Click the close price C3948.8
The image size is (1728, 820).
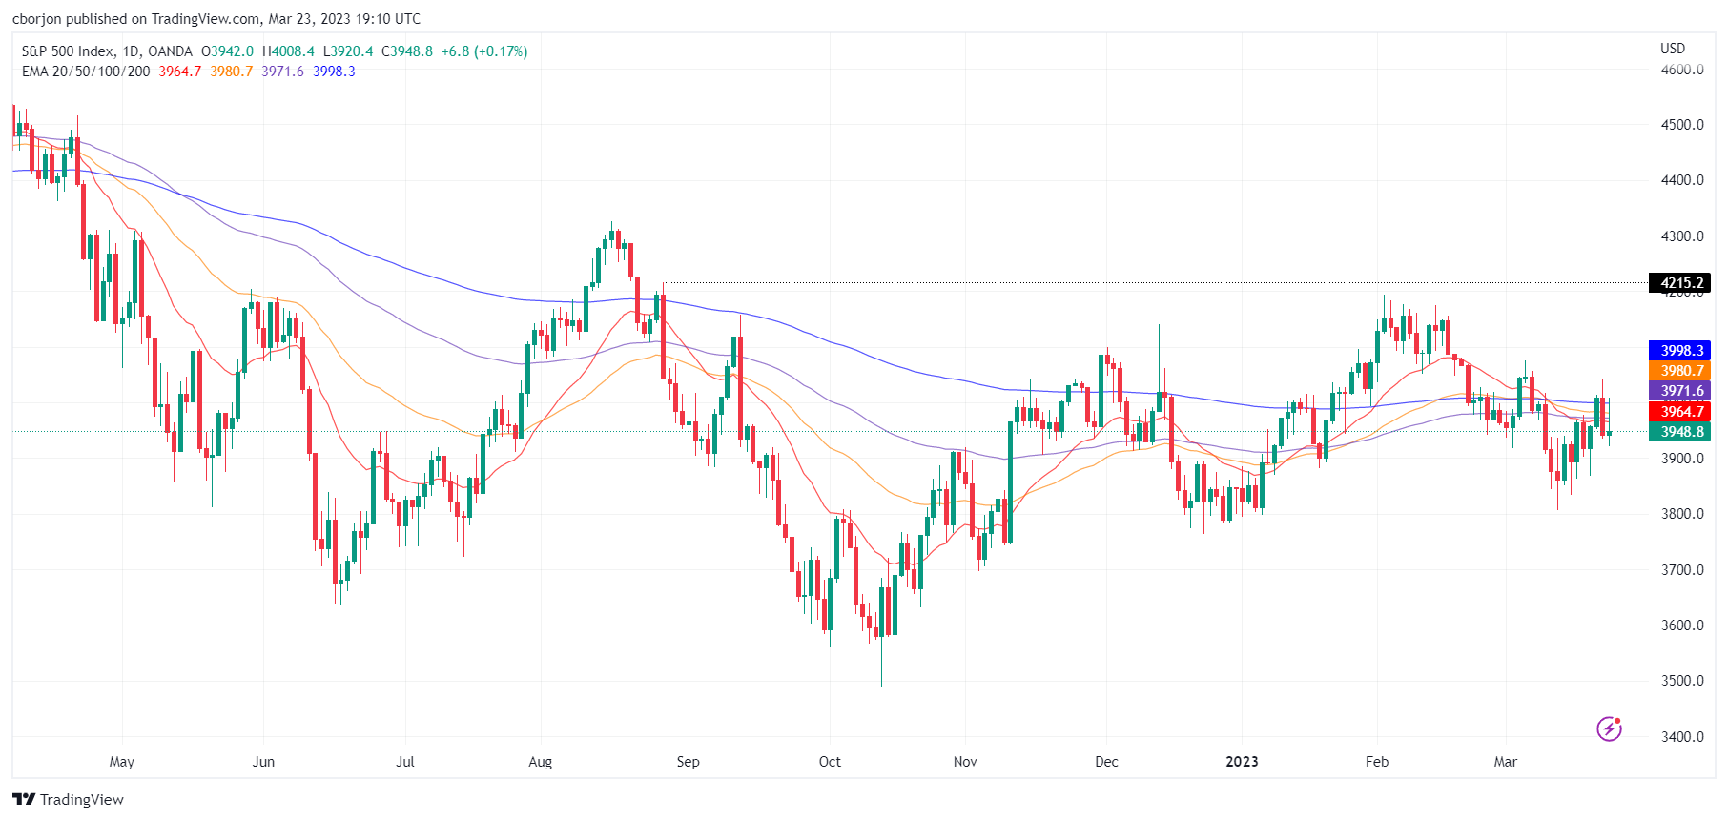coord(407,51)
